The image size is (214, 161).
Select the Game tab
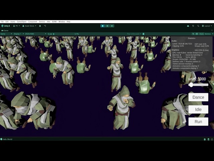pos(5,31)
